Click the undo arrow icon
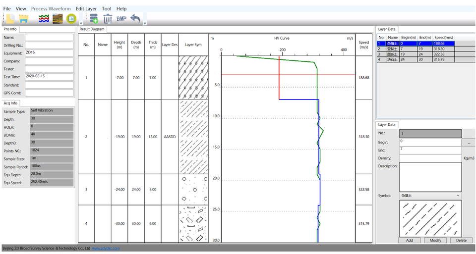This screenshot has width=476, height=254. point(135,19)
